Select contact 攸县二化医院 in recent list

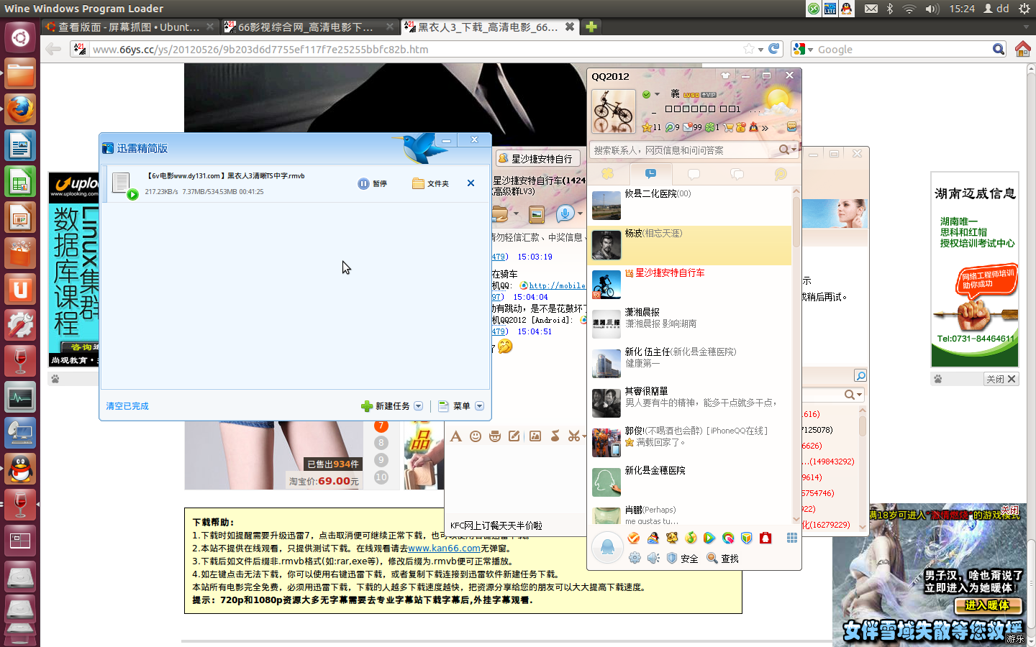(689, 206)
